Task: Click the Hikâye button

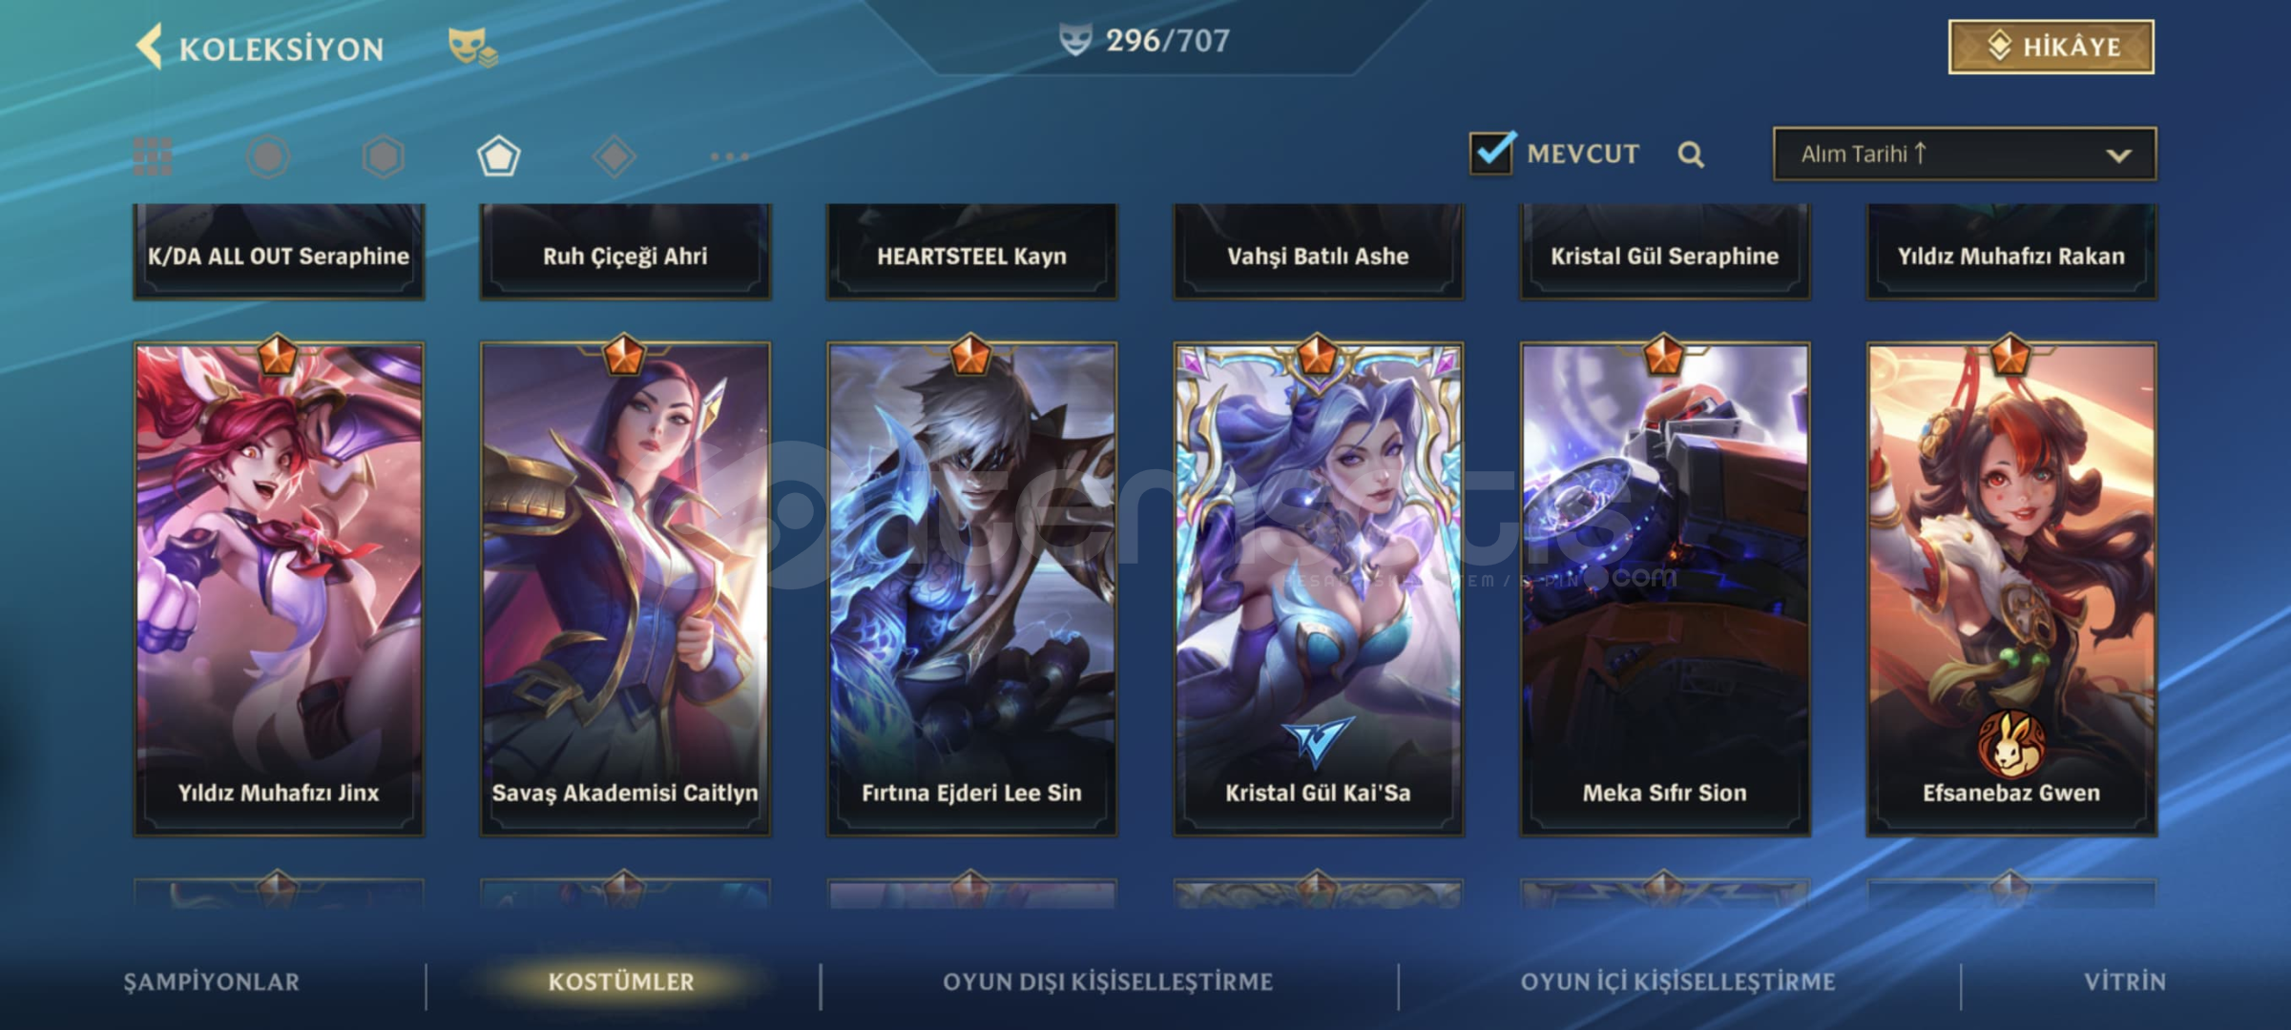Action: pyautogui.click(x=2051, y=47)
